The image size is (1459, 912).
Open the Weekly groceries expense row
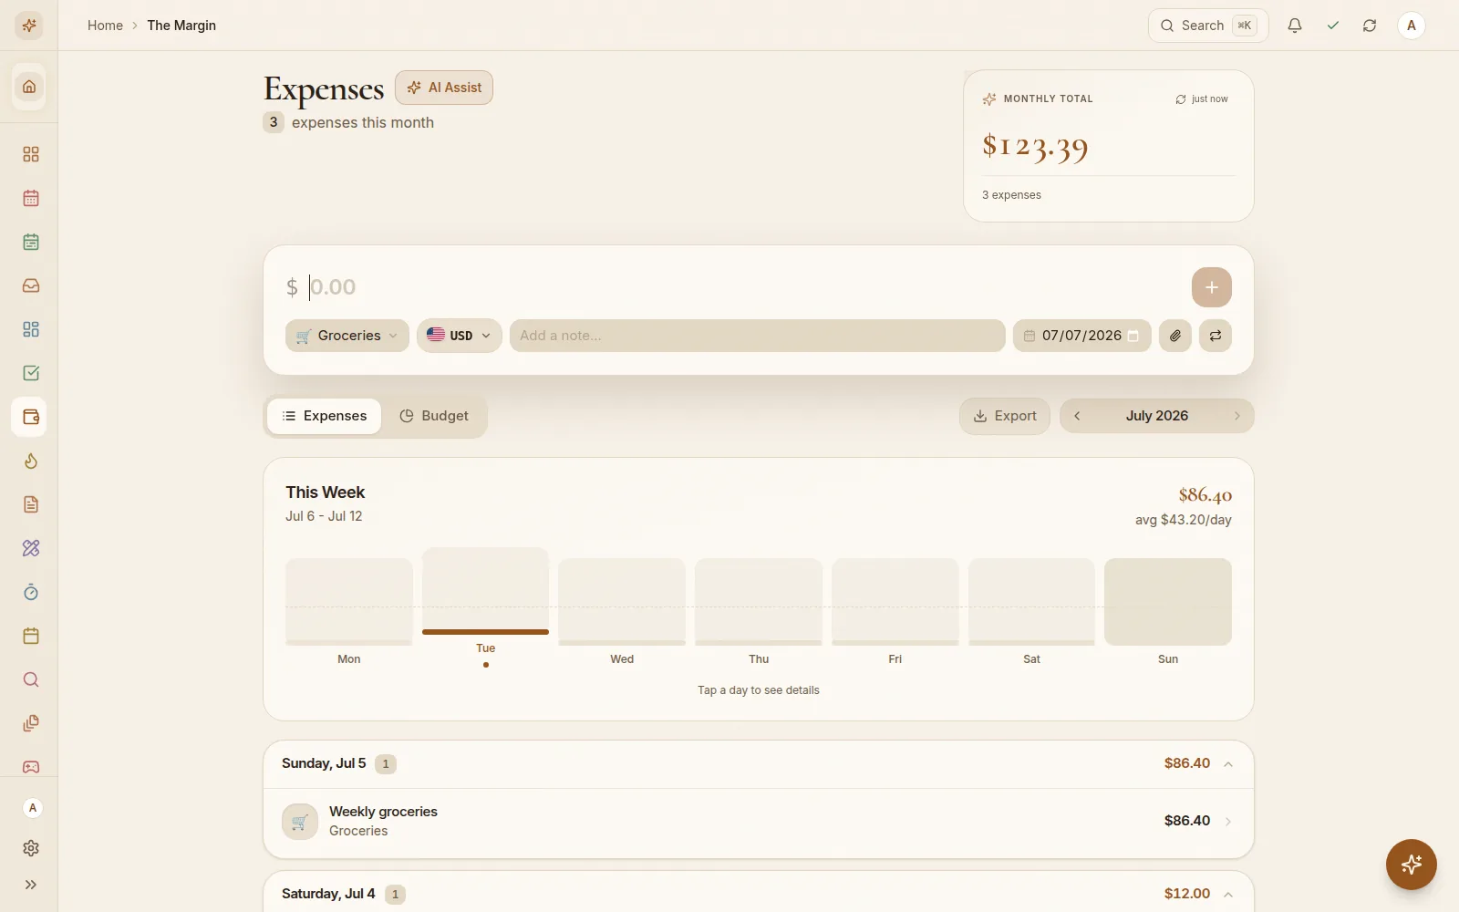pyautogui.click(x=759, y=822)
